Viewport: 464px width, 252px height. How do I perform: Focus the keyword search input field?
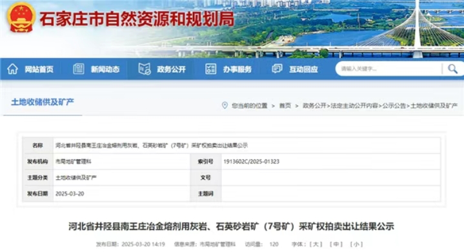pyautogui.click(x=389, y=69)
